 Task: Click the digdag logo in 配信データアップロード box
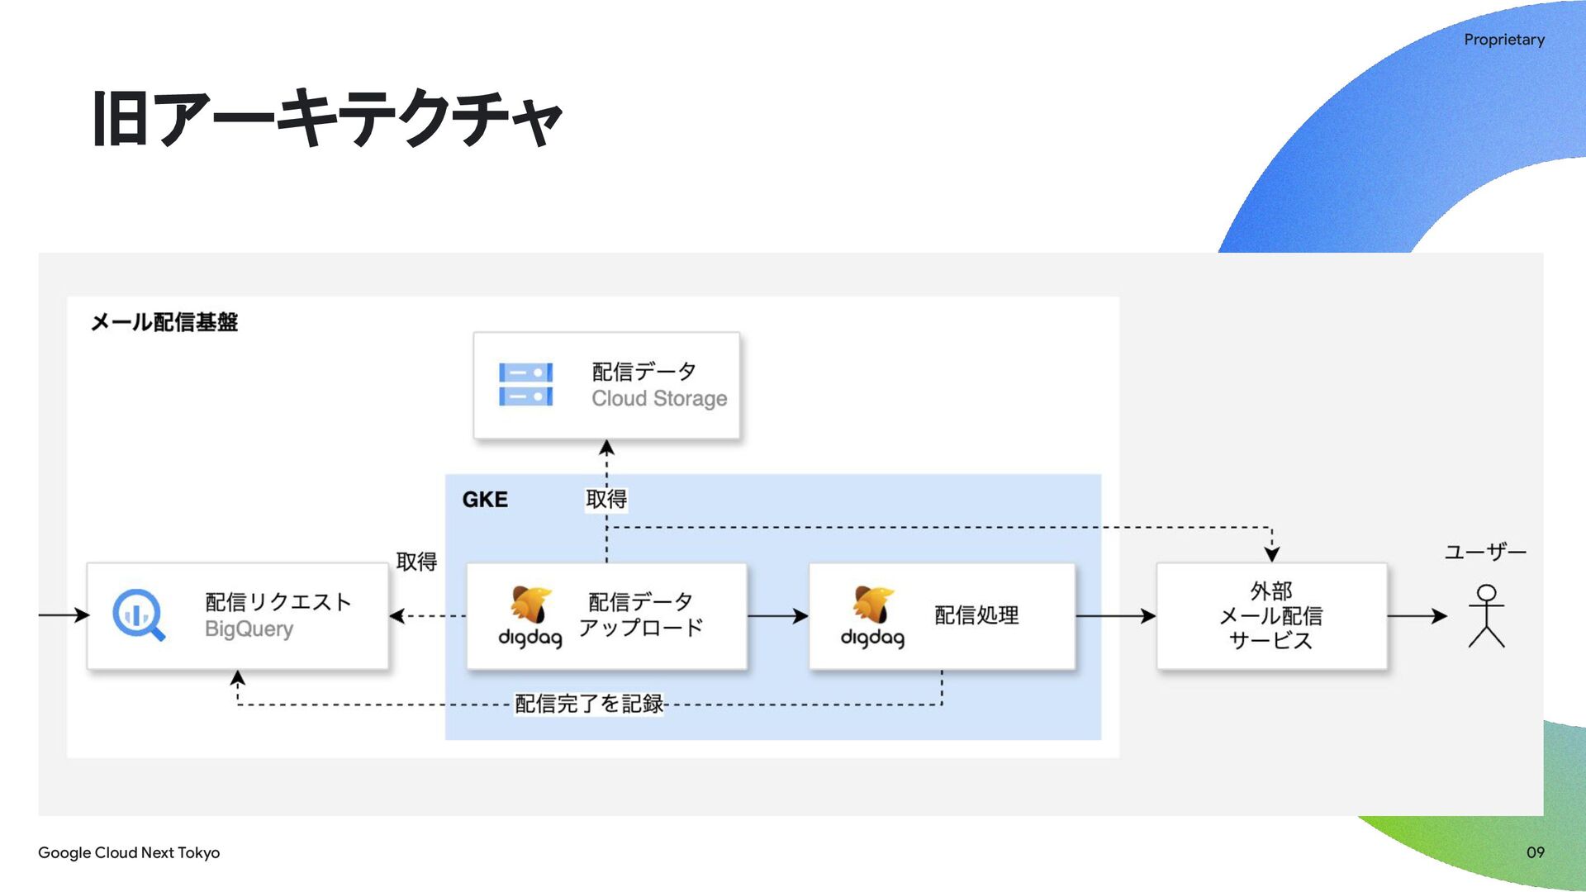(530, 617)
